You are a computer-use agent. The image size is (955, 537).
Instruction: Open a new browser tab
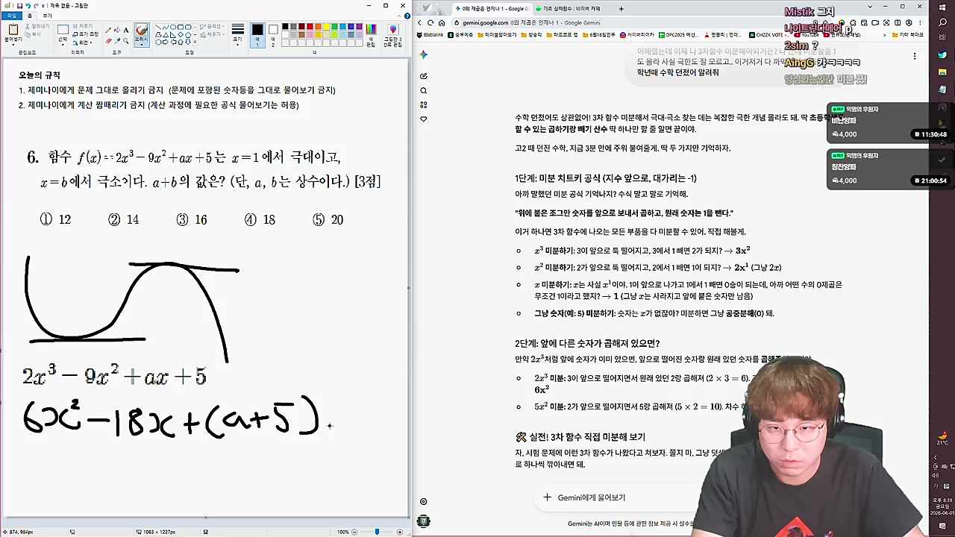point(621,8)
